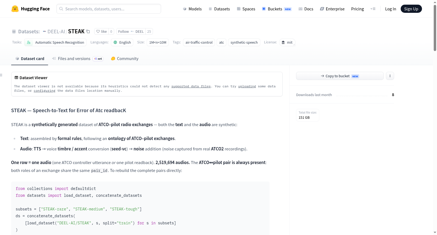
Task: Open the configuring link
Action: (x=45, y=91)
